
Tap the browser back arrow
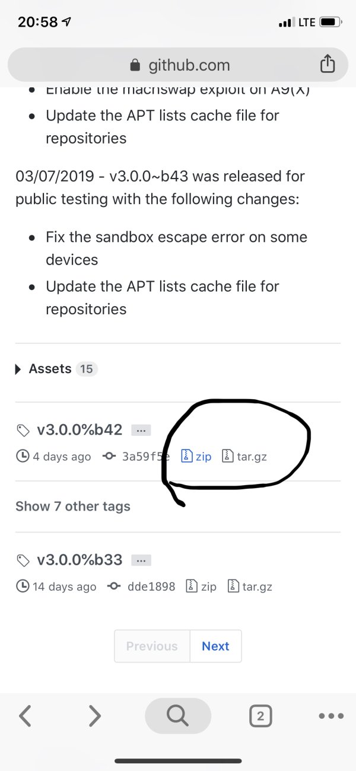[25, 716]
